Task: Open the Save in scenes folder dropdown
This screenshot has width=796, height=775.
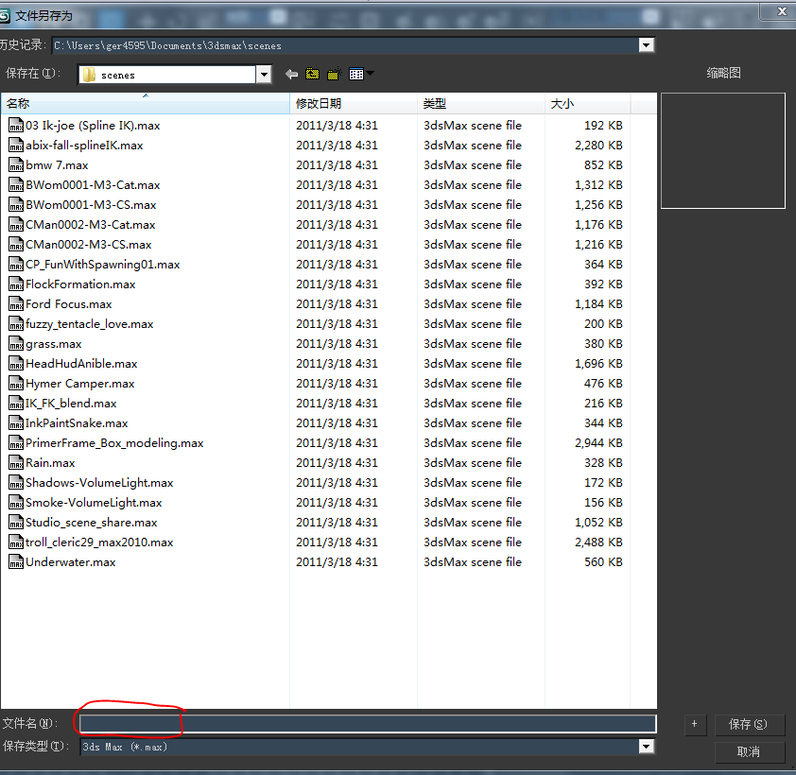Action: pos(264,75)
